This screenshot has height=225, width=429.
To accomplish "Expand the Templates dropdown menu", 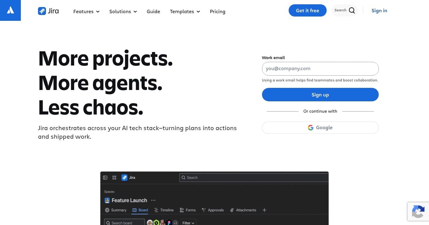I will 185,11.
